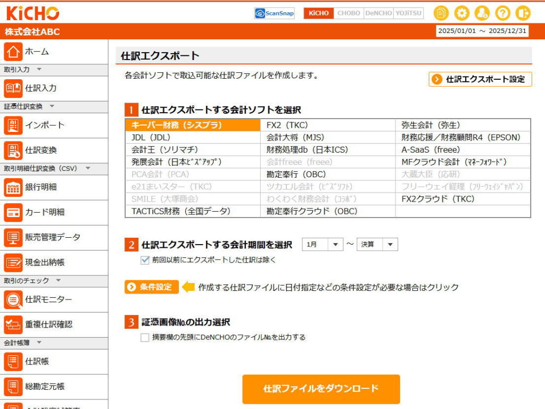545x409 pixels.
Task: Click 仕訳ファイルをダウンロード button
Action: tap(321, 389)
